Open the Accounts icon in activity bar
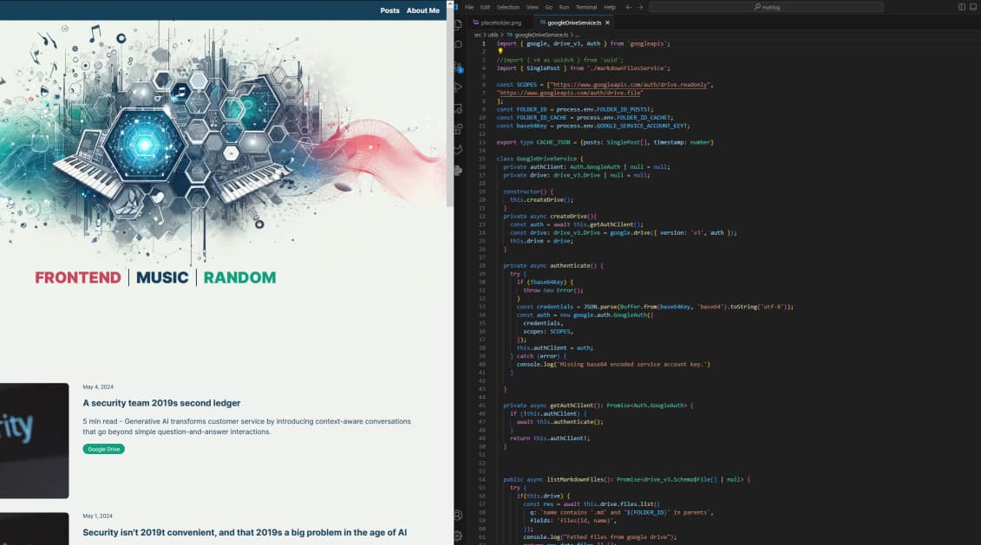The width and height of the screenshot is (981, 545). click(458, 515)
